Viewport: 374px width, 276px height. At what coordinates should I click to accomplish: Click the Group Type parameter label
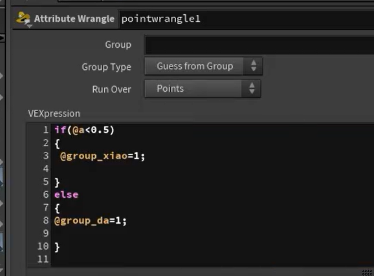pos(106,67)
